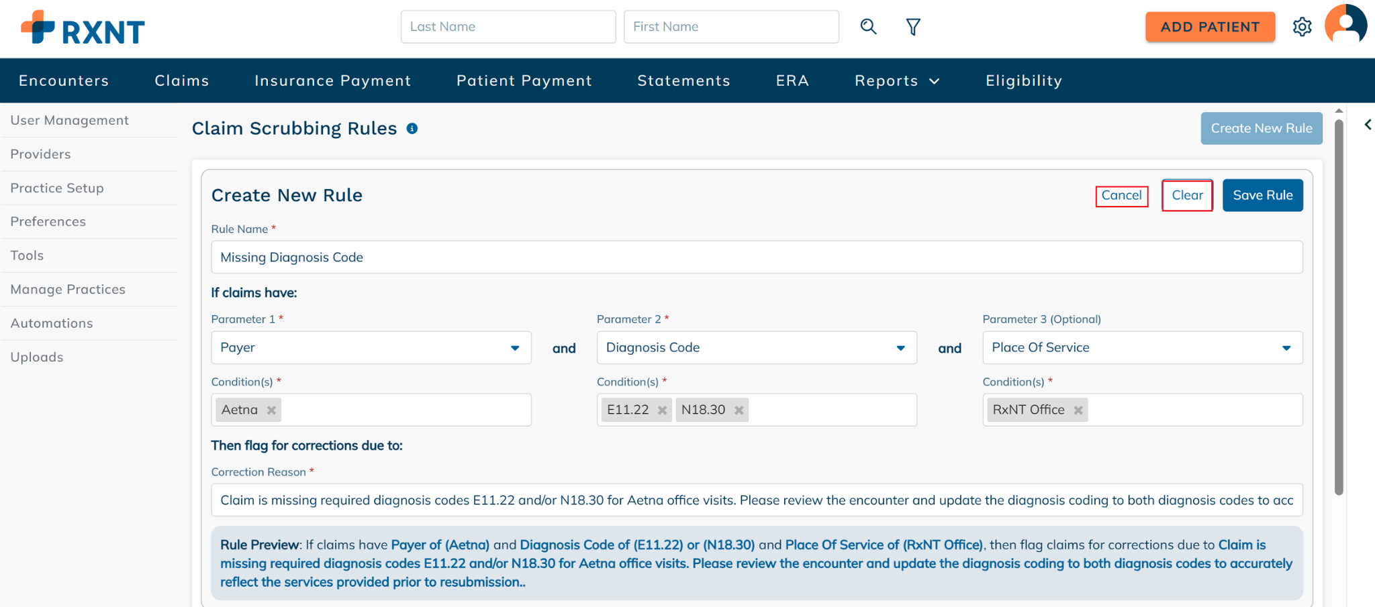Click the search magnifier icon

point(868,27)
